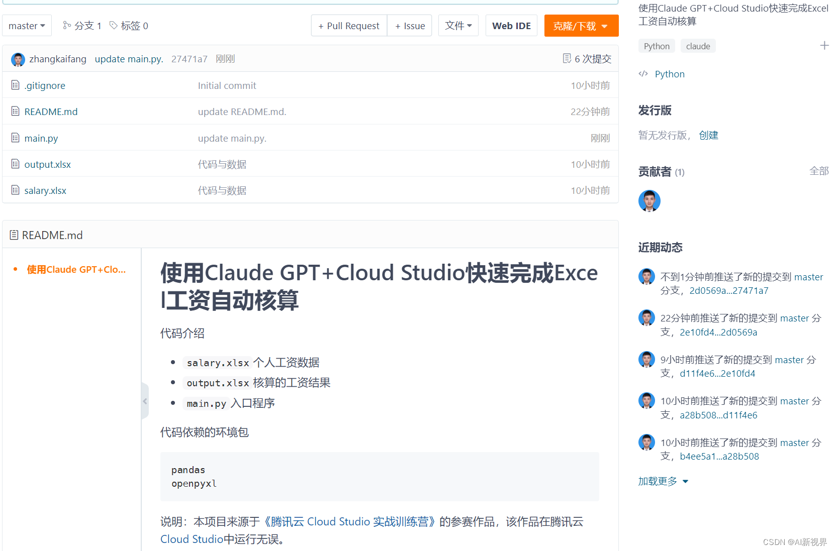Add a topic with the plus icon
The height and width of the screenshot is (551, 835).
coord(824,46)
